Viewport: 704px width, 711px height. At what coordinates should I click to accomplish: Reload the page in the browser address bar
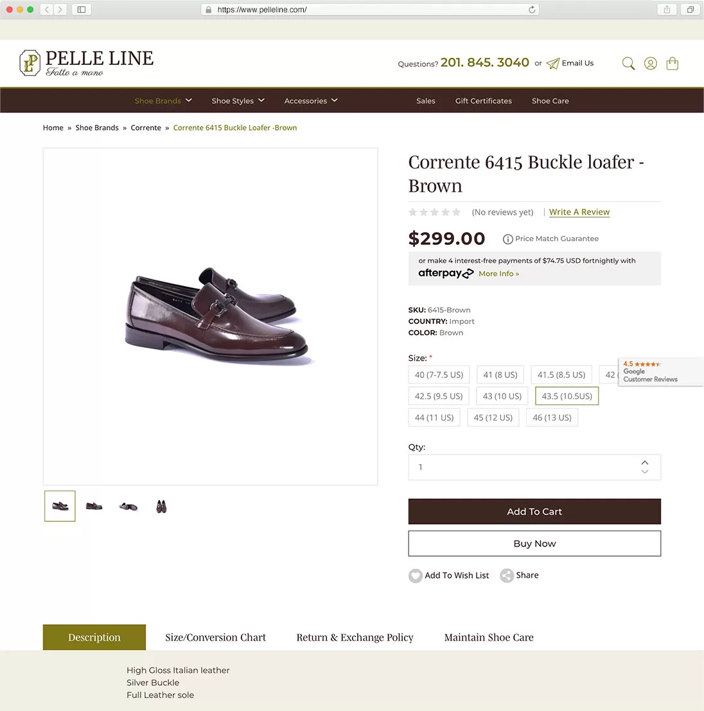[532, 10]
